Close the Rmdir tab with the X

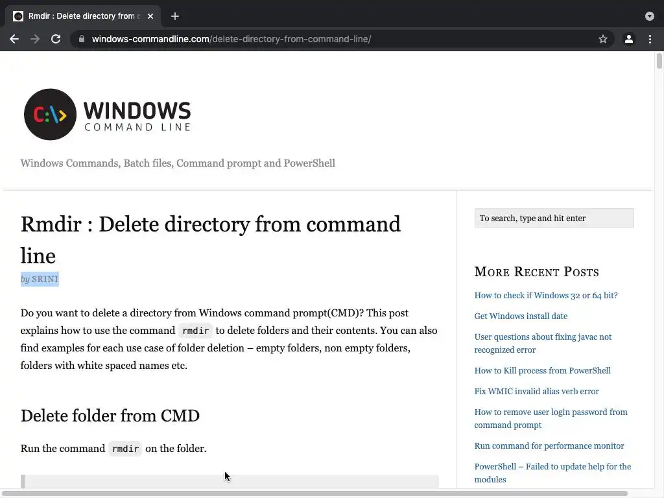[150, 16]
